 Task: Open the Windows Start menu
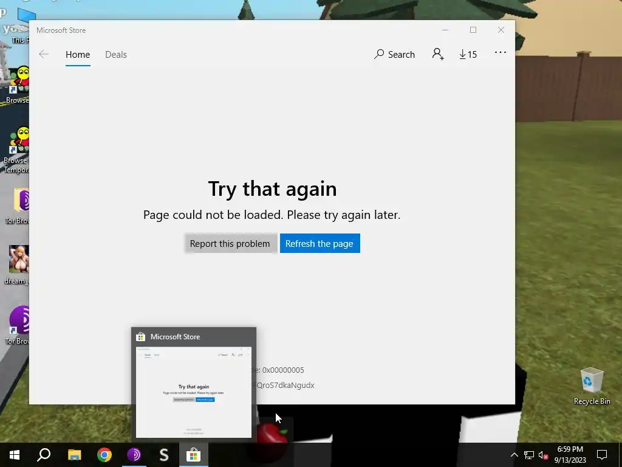point(15,455)
